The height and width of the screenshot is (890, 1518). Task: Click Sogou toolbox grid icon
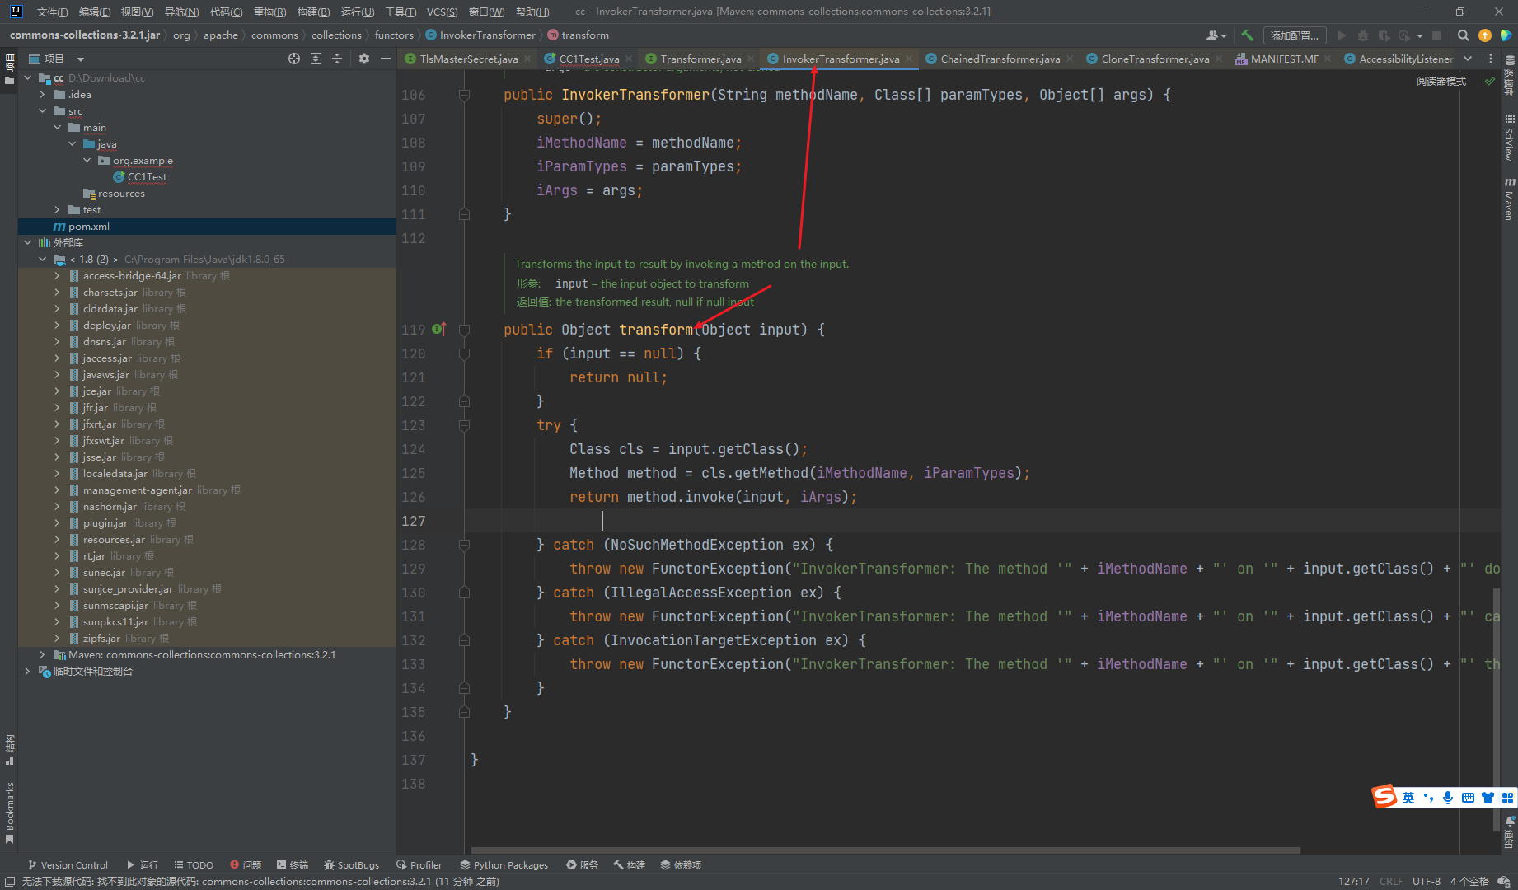[x=1507, y=798]
